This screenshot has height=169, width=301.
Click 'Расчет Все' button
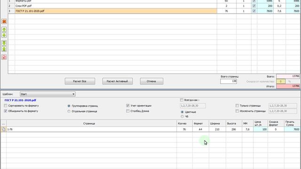point(80,81)
